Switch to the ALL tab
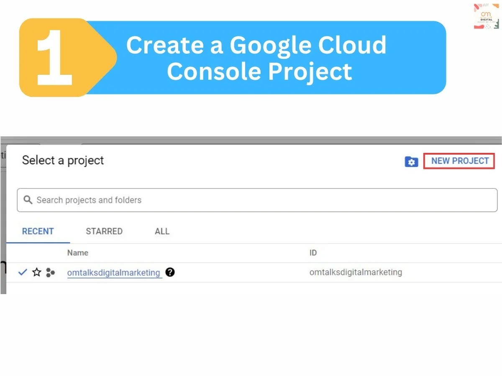 [x=162, y=231]
